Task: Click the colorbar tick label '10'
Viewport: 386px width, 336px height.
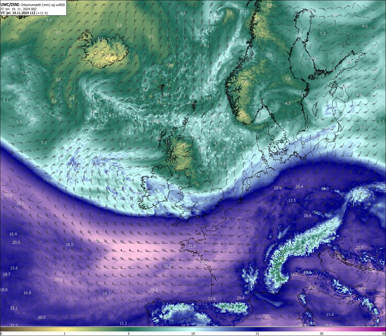Action: click(193, 334)
